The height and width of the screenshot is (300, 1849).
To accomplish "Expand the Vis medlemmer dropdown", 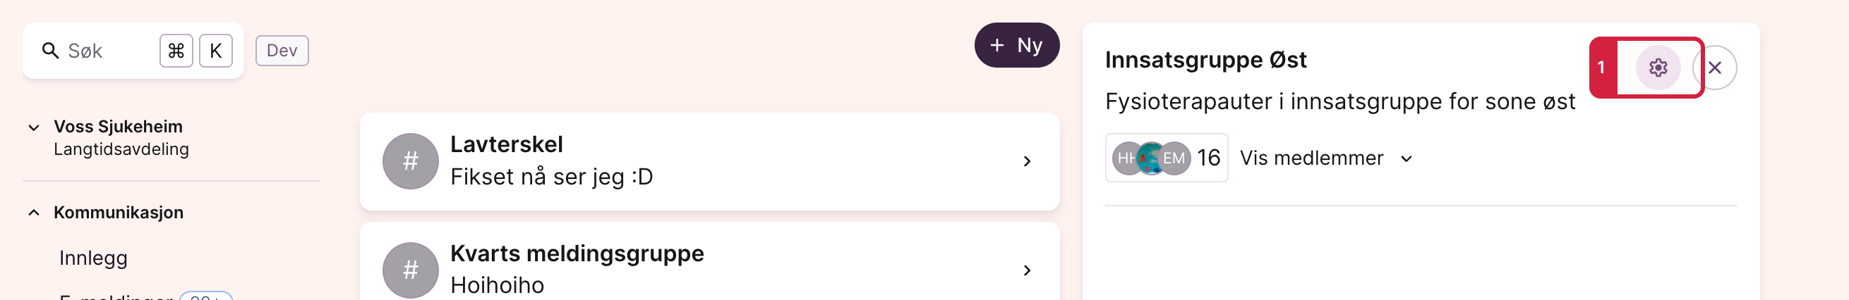I will pos(1327,158).
